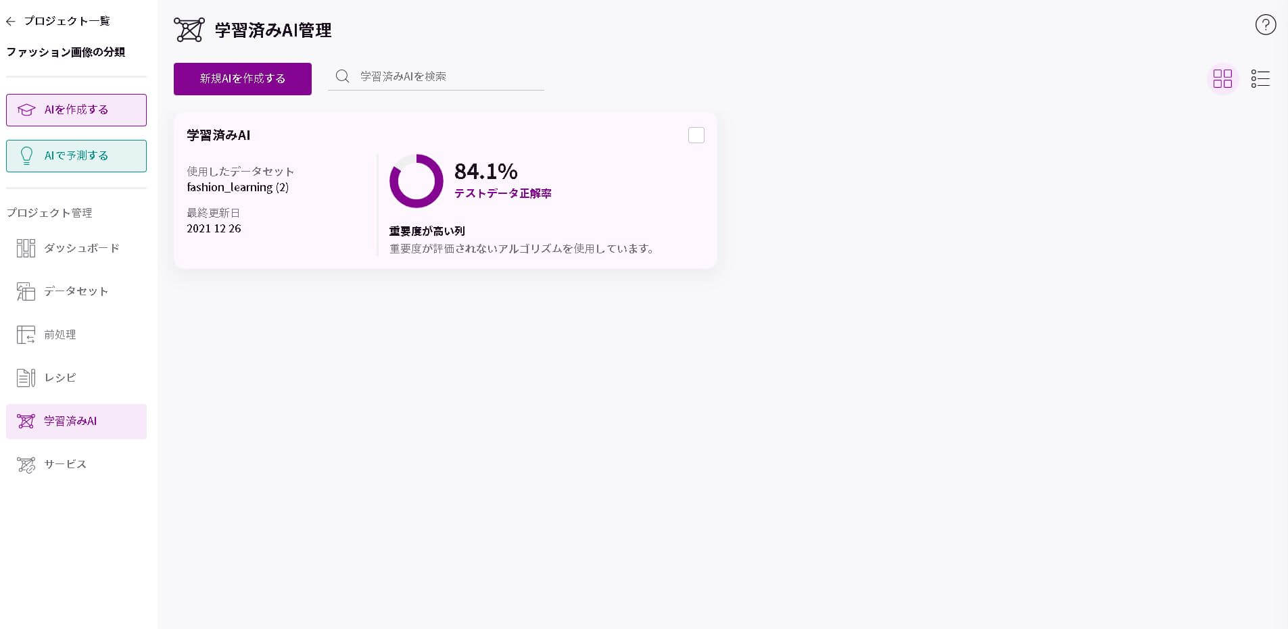Click the dataset icon in sidebar
Image resolution: width=1288 pixels, height=629 pixels.
[x=26, y=291]
